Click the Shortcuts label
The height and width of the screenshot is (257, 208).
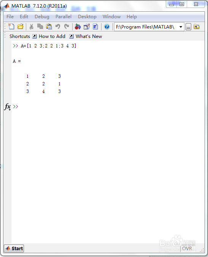click(x=20, y=36)
